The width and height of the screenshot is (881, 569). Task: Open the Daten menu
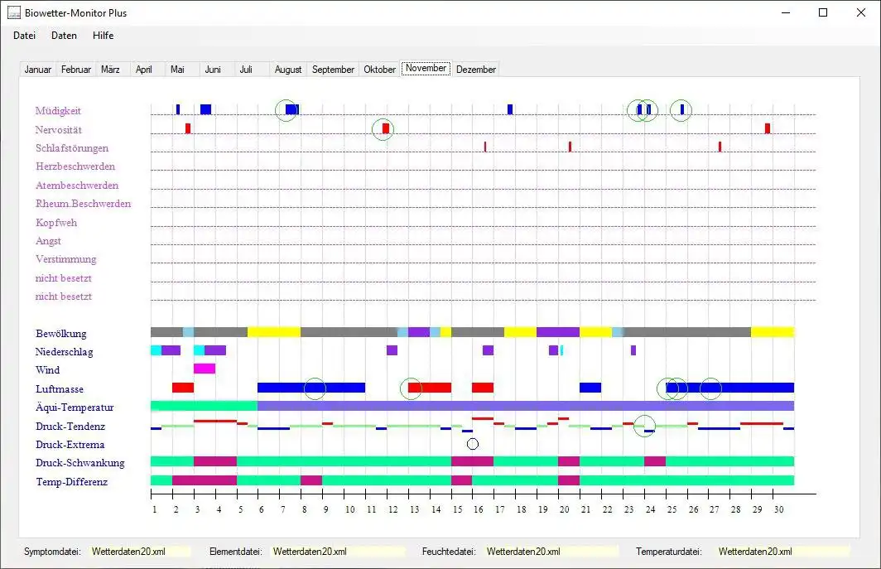tap(64, 36)
